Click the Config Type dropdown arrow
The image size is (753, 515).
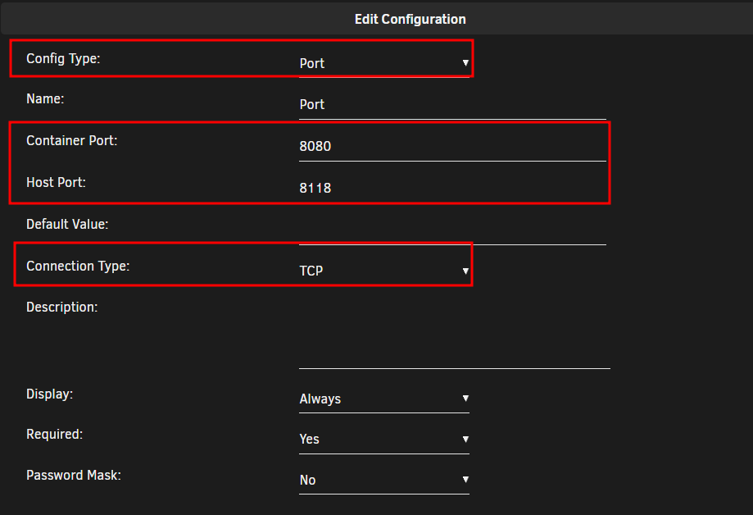[465, 63]
